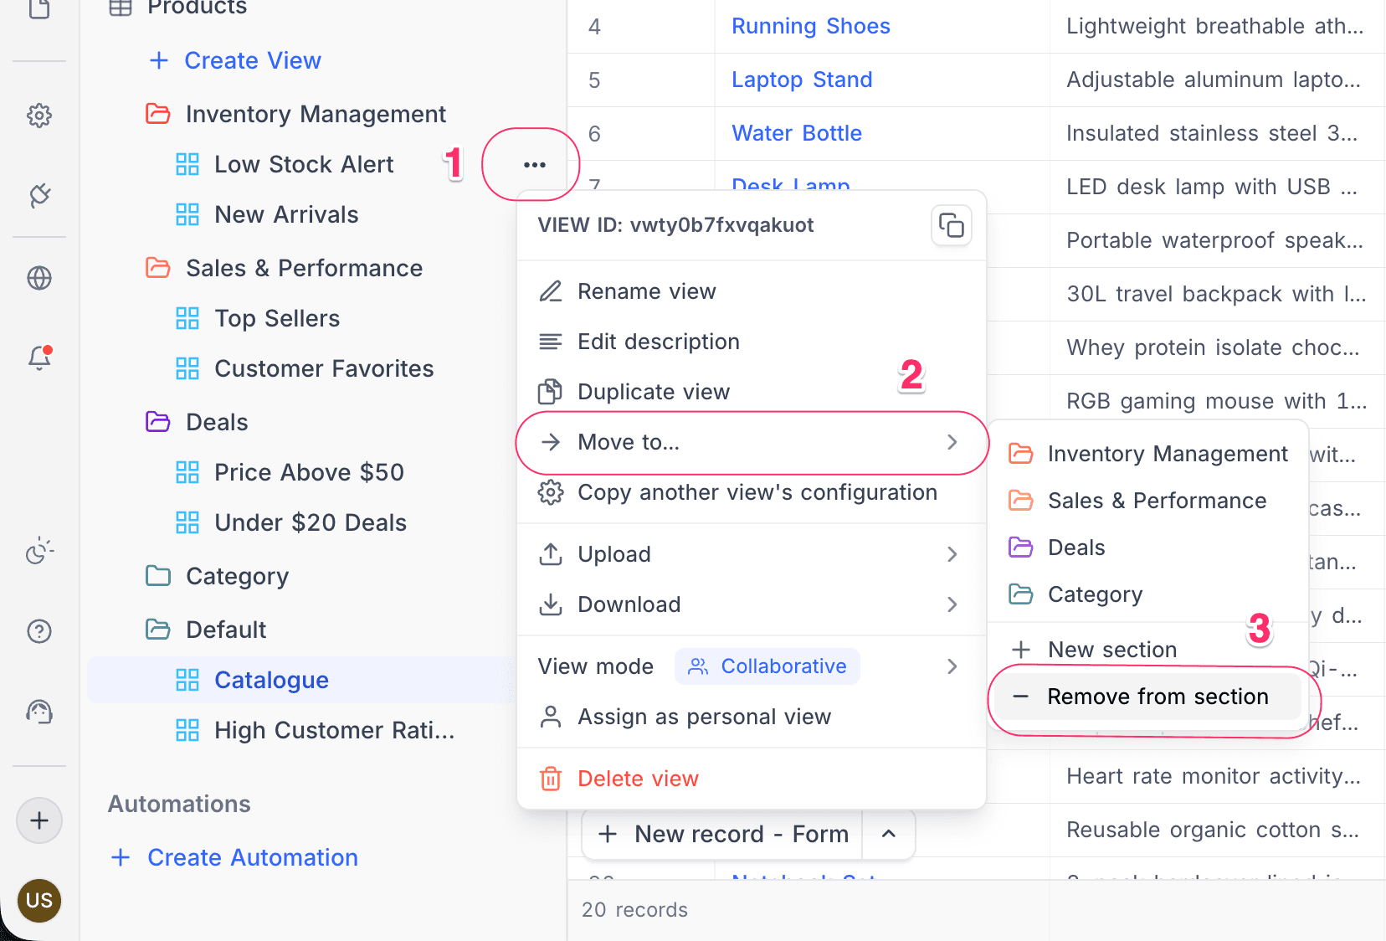Image resolution: width=1386 pixels, height=941 pixels.
Task: Choose Remove from section option
Action: click(1157, 697)
